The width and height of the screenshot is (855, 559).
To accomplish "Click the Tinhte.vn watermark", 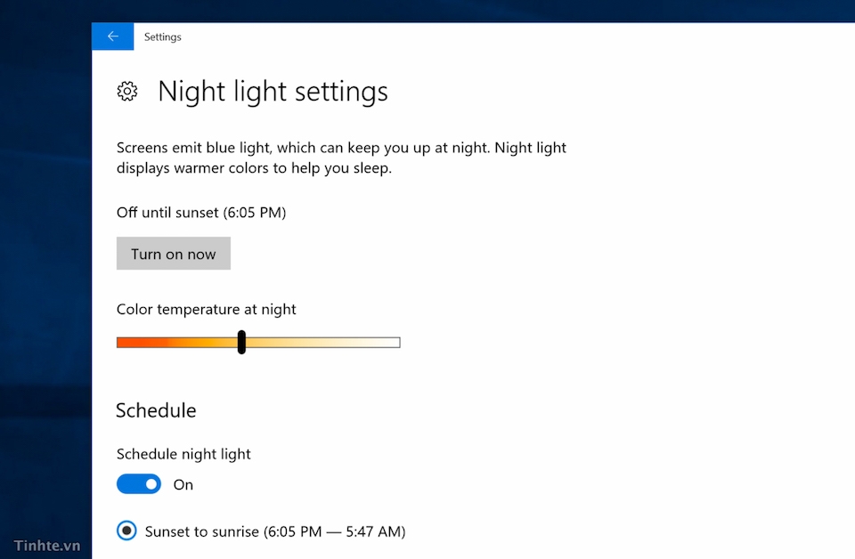I will pos(46,545).
